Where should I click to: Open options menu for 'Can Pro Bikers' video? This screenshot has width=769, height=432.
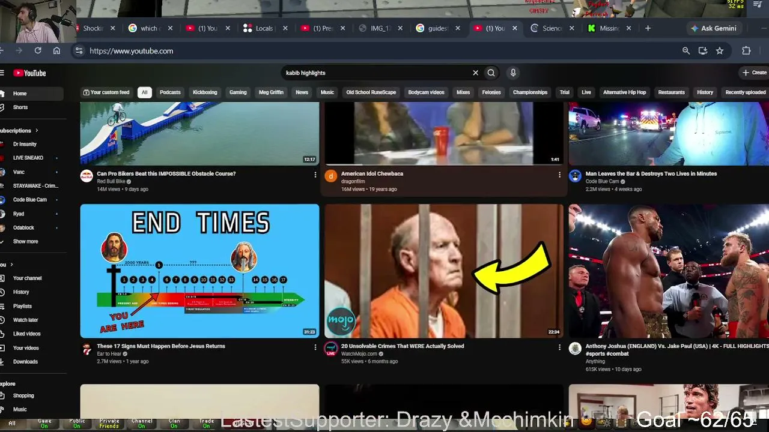(315, 175)
